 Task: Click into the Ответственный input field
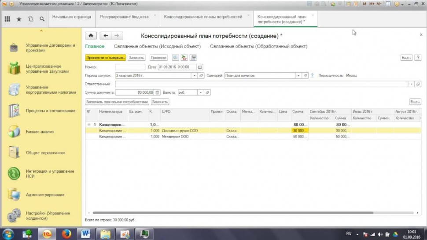(x=261, y=84)
